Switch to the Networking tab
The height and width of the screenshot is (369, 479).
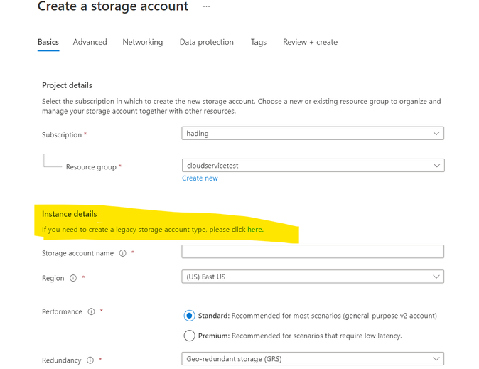coord(143,42)
